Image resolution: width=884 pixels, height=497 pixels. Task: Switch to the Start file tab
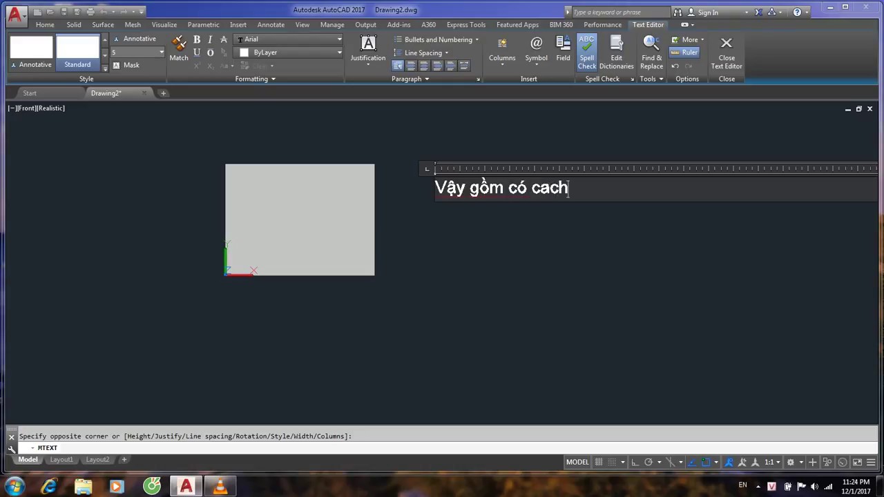pyautogui.click(x=30, y=93)
